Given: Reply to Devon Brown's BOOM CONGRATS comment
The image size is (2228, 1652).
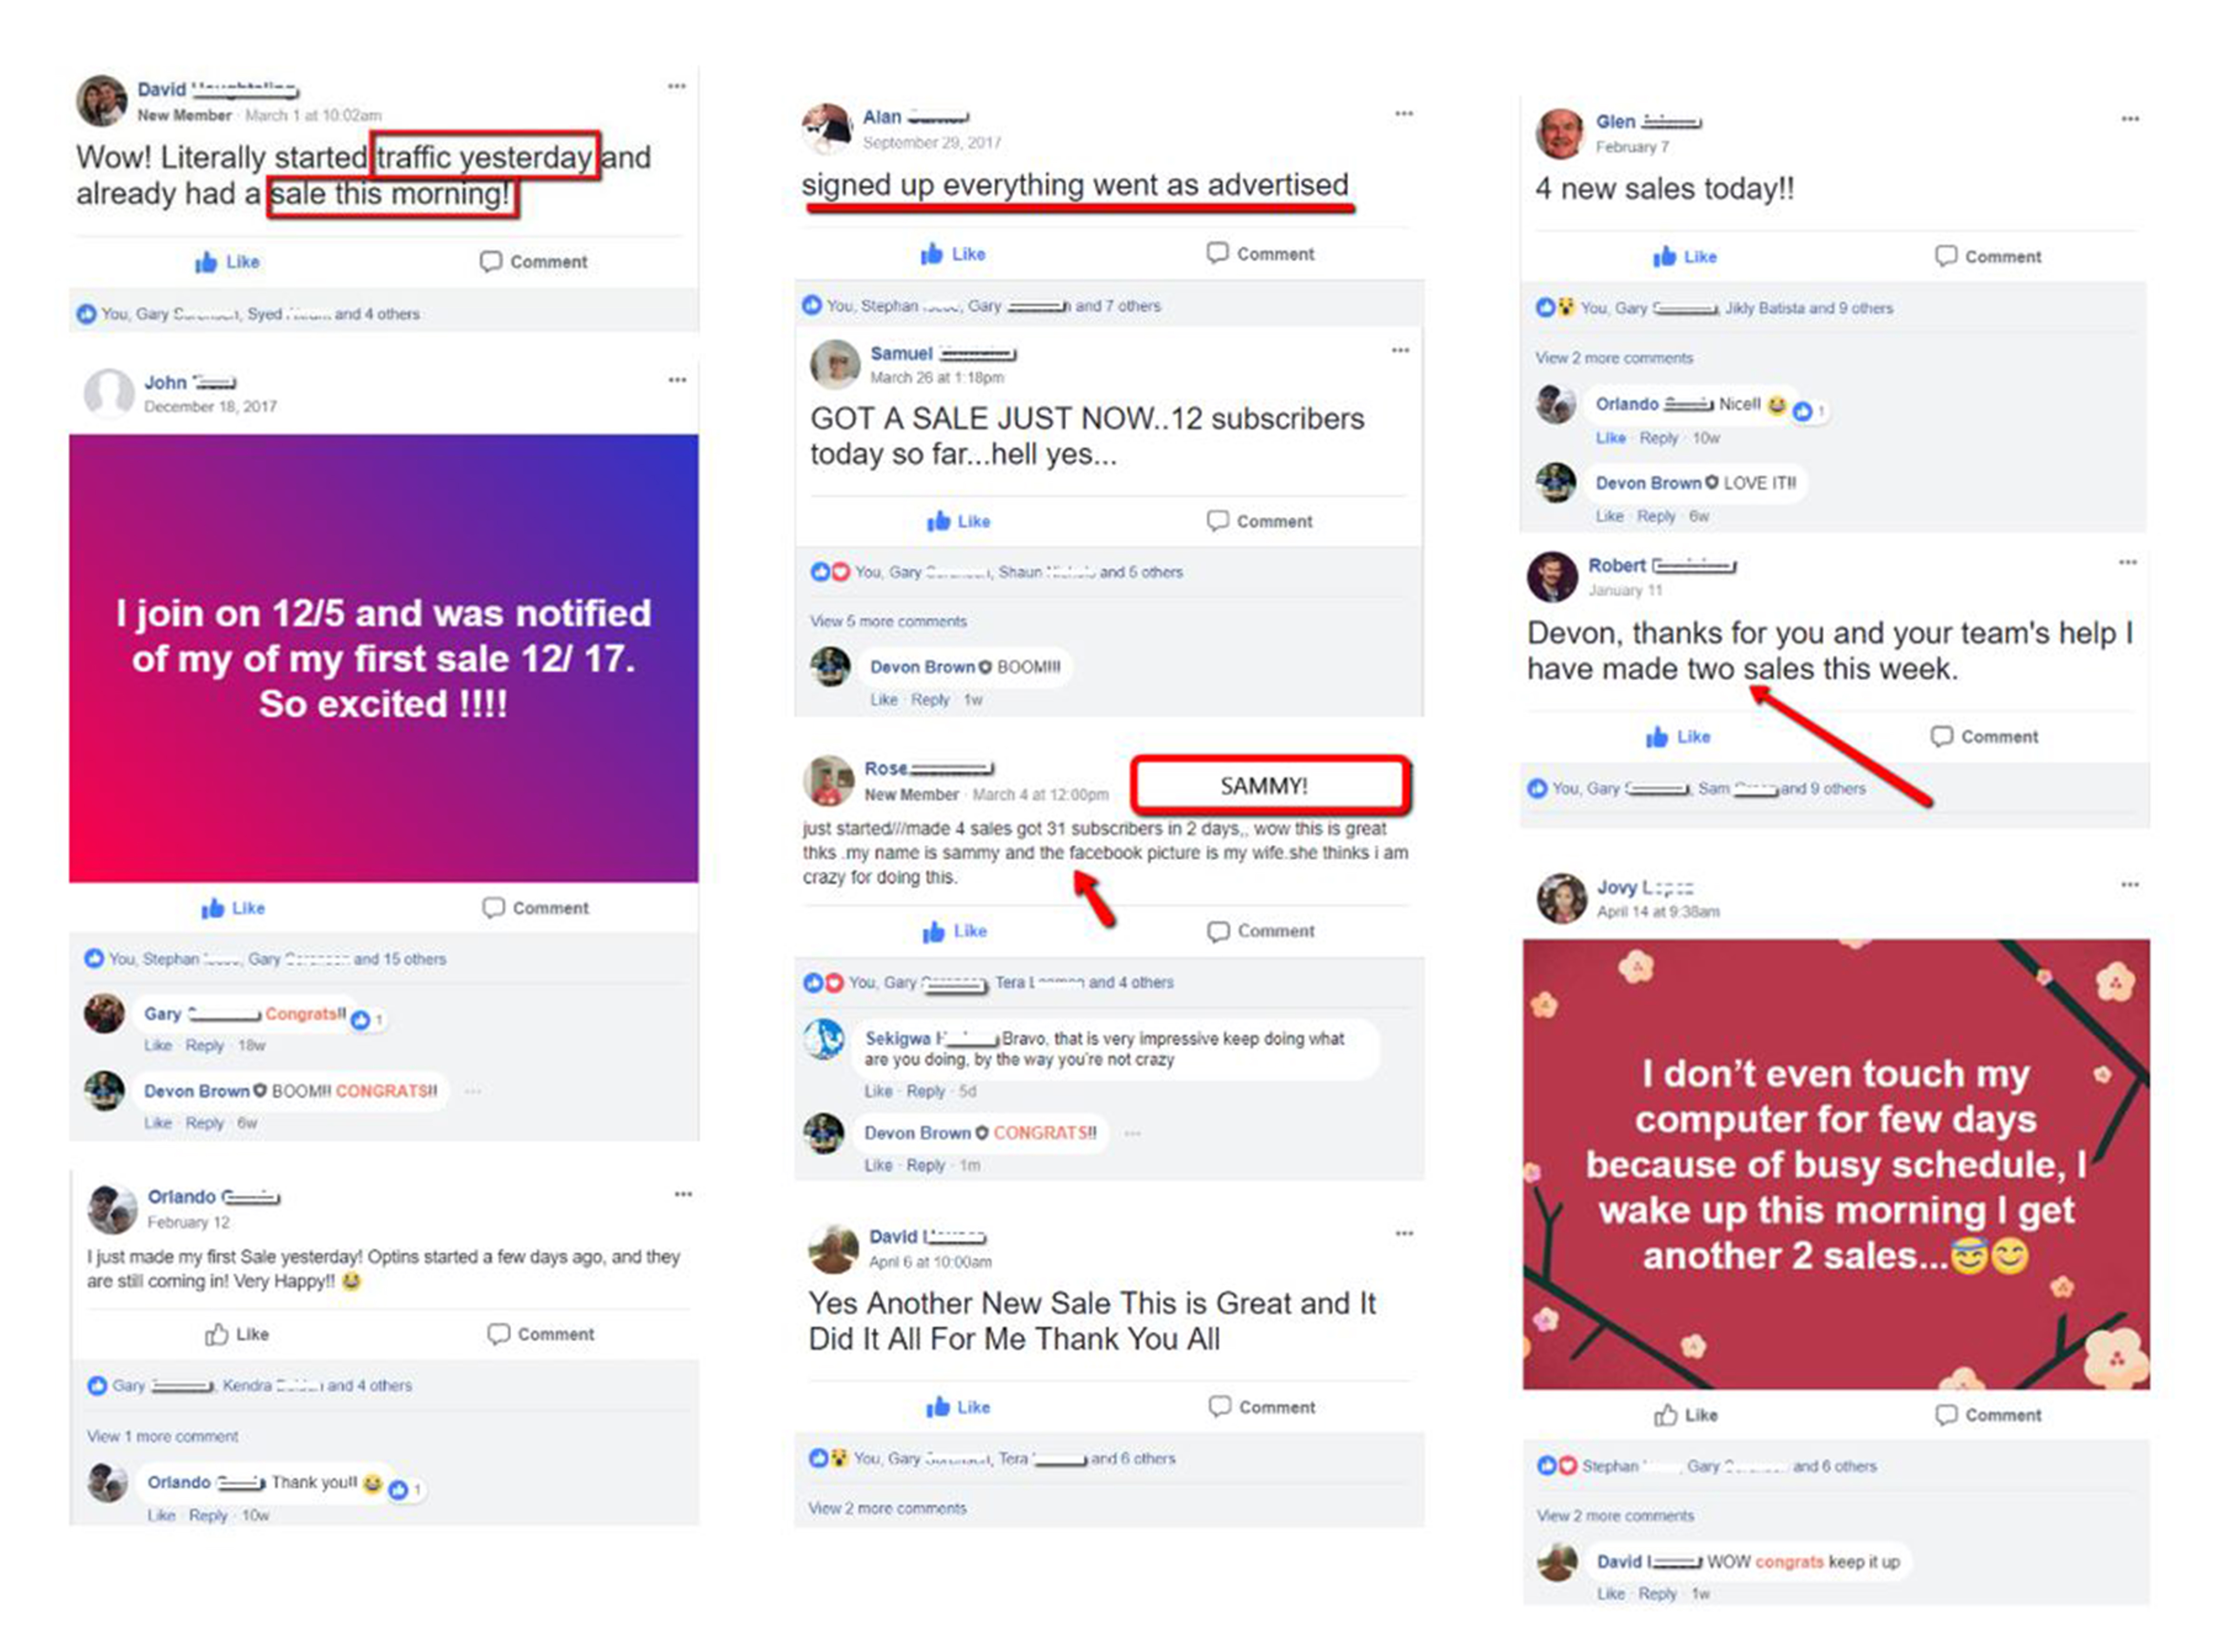Looking at the screenshot, I should click(x=204, y=1123).
